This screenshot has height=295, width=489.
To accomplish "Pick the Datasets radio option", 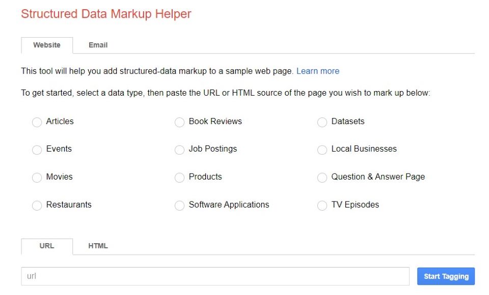I will click(x=322, y=122).
